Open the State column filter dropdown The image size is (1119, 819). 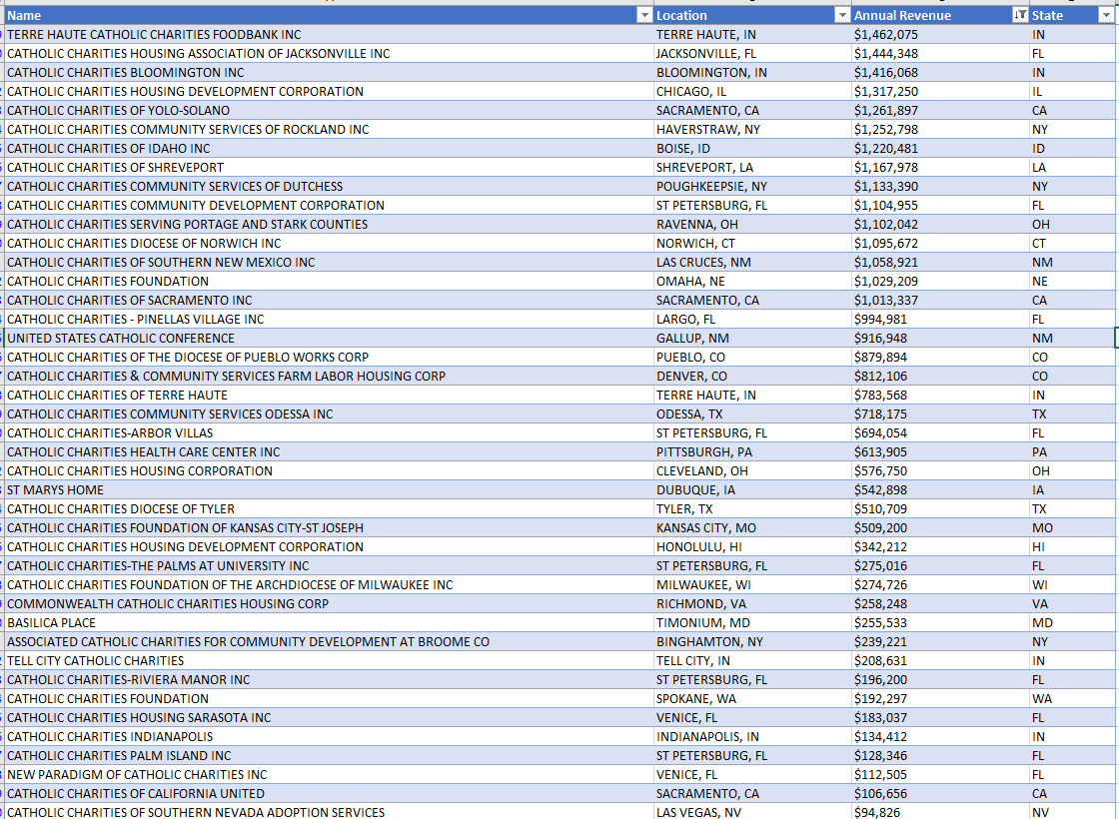1105,16
